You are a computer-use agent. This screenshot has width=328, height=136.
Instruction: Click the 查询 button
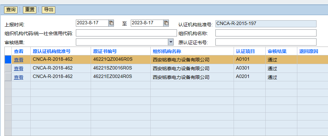pyautogui.click(x=11, y=10)
